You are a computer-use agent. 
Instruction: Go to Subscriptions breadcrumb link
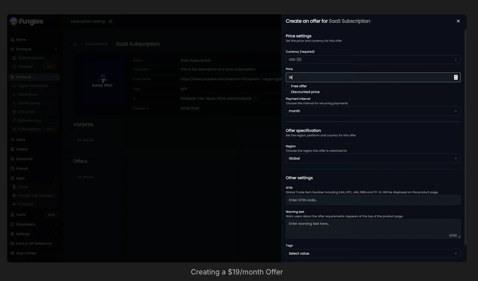[x=96, y=44]
